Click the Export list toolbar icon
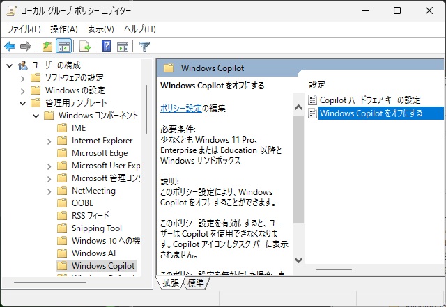The height and width of the screenshot is (307, 446). click(84, 46)
